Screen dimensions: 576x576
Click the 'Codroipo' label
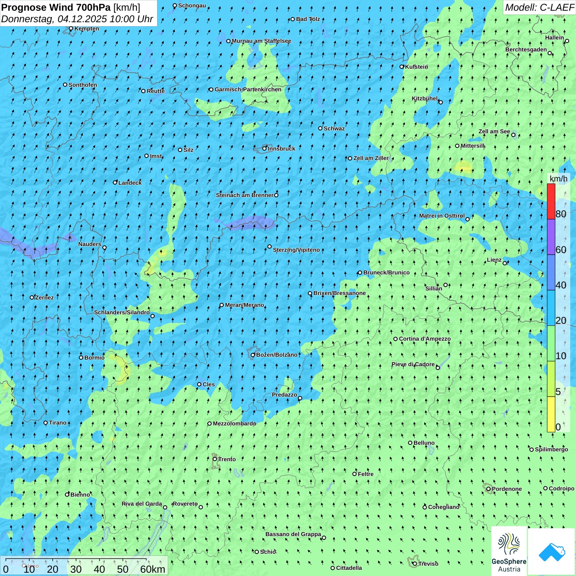[562, 488]
